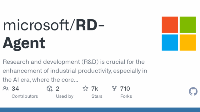Select the Forks label
The height and width of the screenshot is (112, 200).
(126, 96)
